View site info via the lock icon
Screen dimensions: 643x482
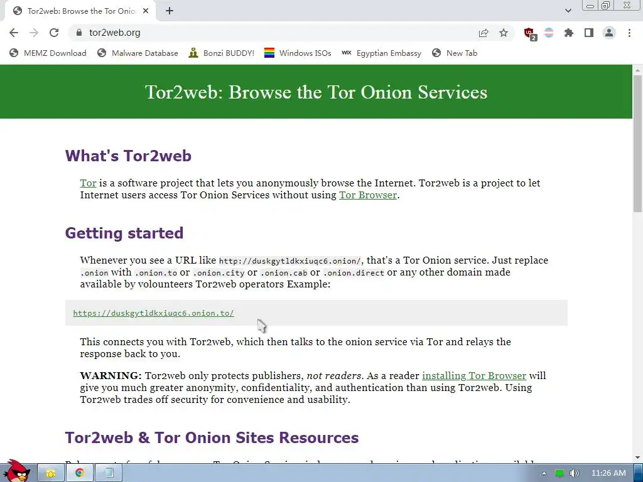(79, 33)
